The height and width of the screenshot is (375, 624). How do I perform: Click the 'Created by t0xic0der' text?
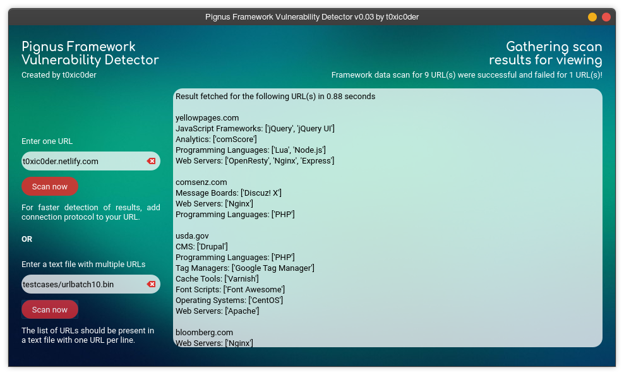click(59, 74)
